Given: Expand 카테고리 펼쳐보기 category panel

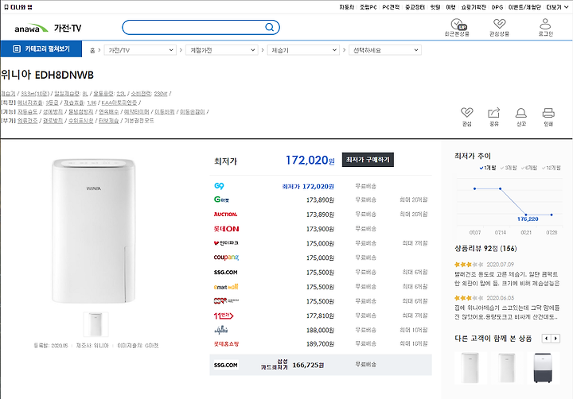Looking at the screenshot, I should coord(41,48).
